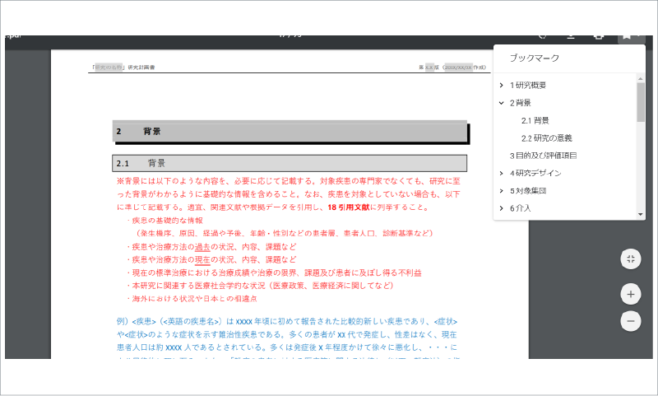The width and height of the screenshot is (658, 396).
Task: Close the bookmarks panel via toolbar bookmark icon
Action: 628,37
